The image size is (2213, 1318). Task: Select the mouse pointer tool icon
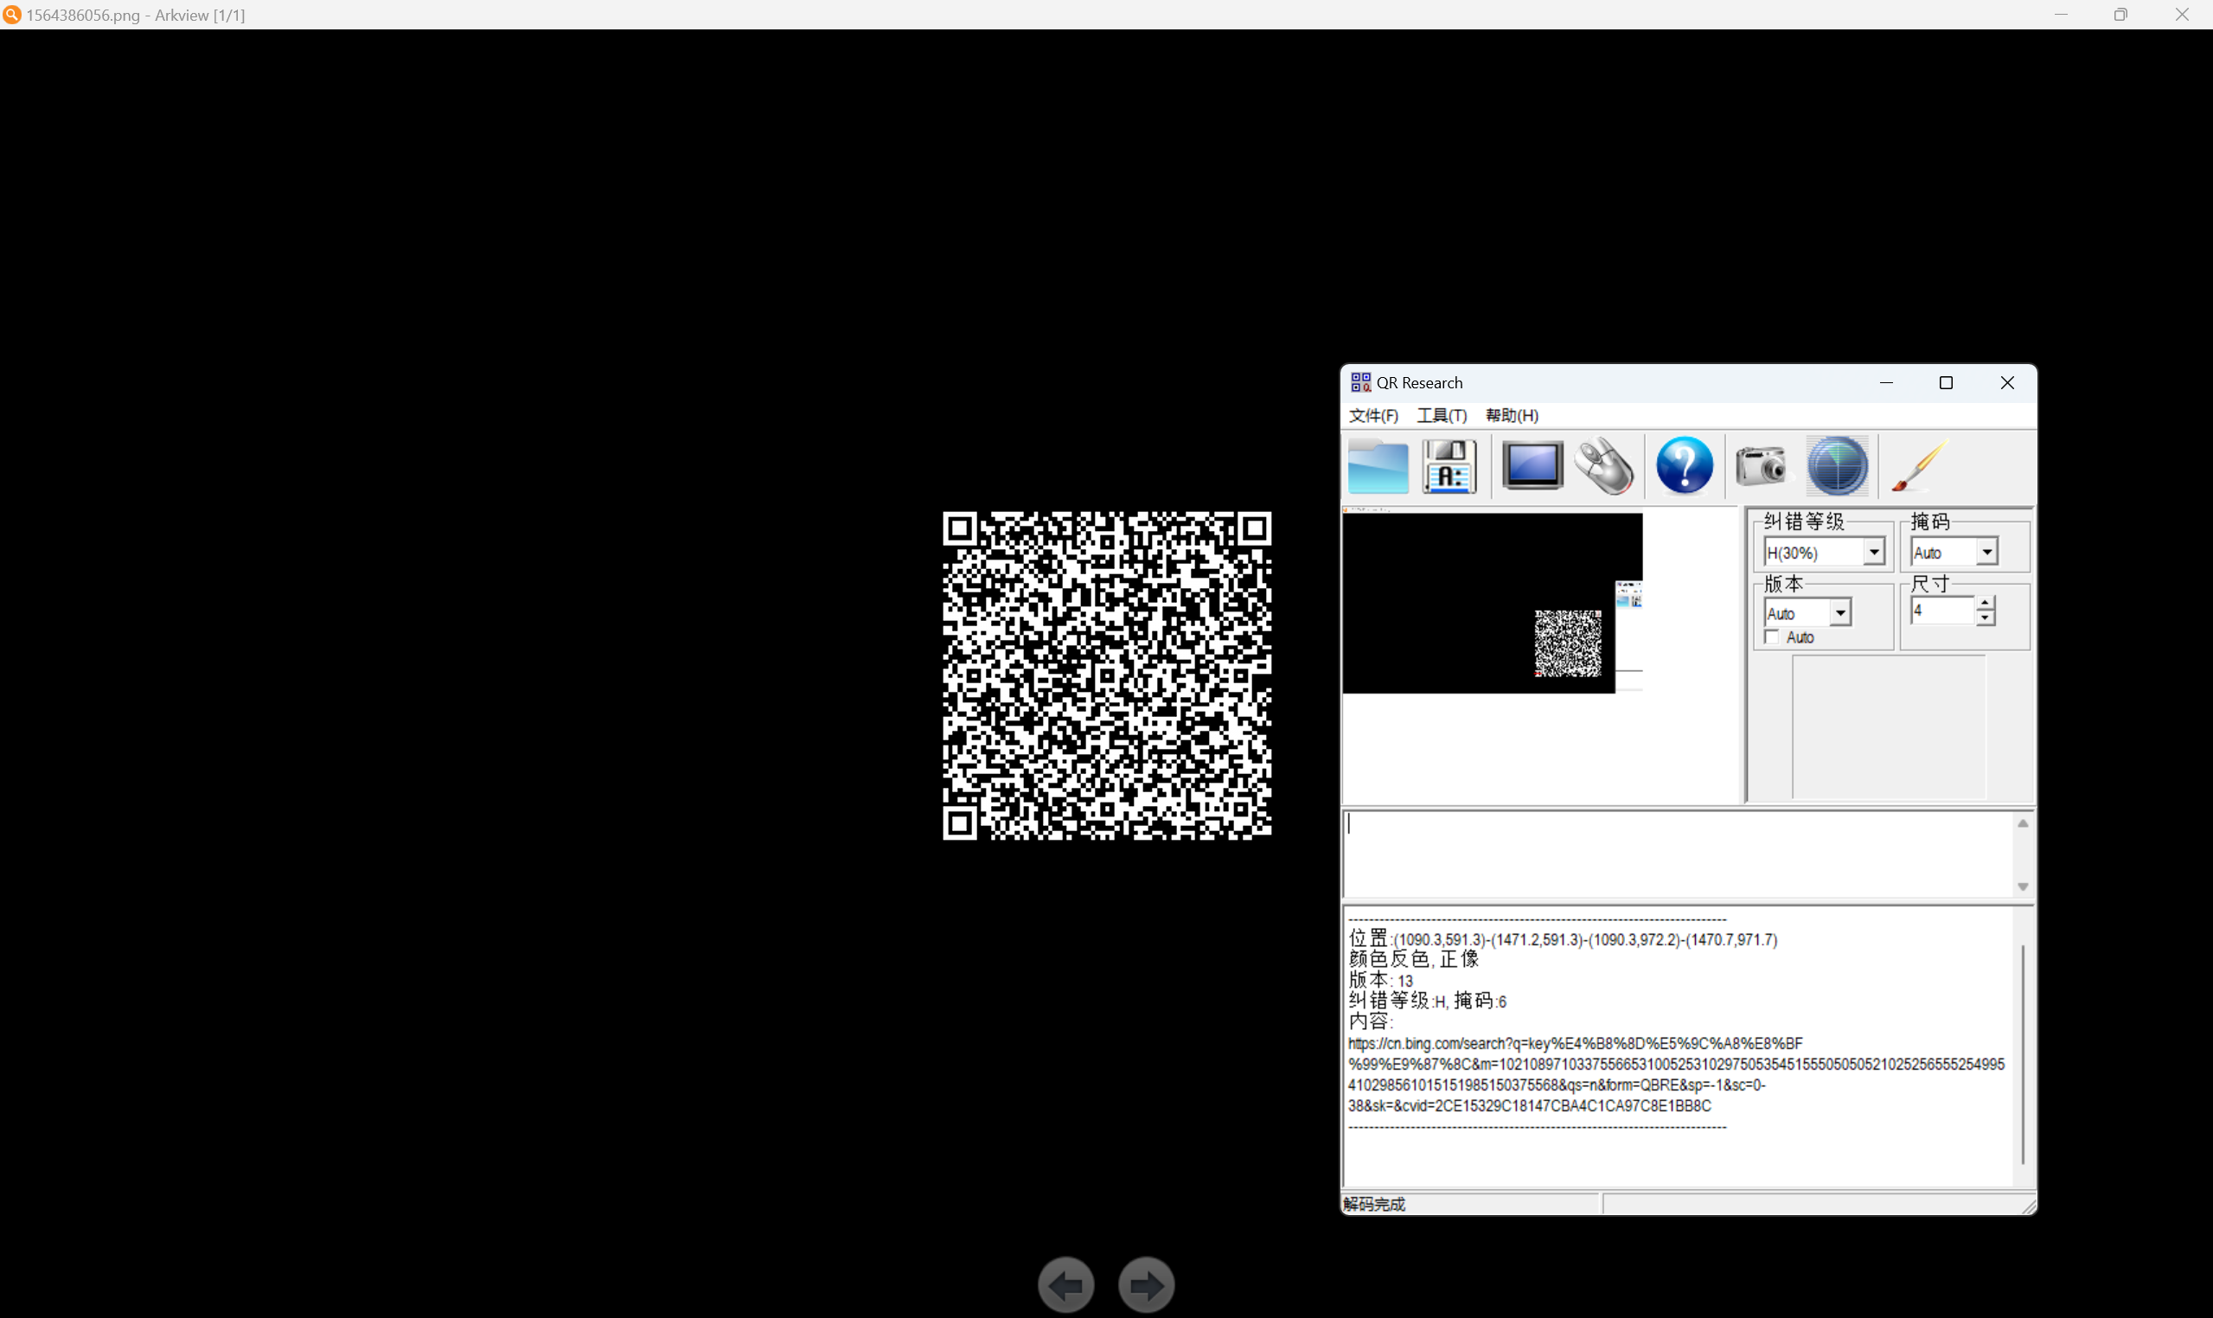point(1604,466)
